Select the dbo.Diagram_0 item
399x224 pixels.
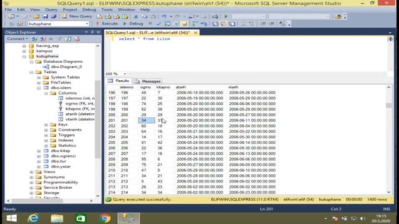66,67
